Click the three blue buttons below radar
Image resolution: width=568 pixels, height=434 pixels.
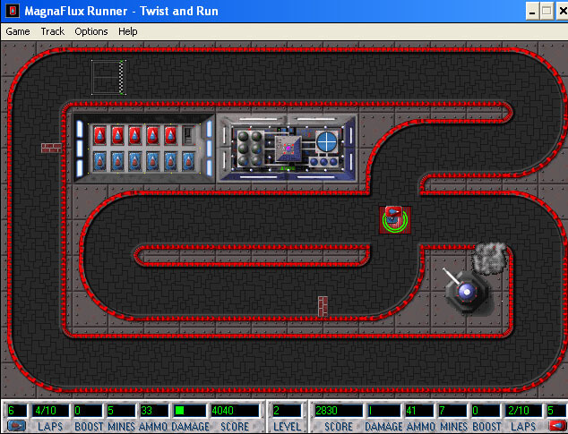(x=323, y=162)
